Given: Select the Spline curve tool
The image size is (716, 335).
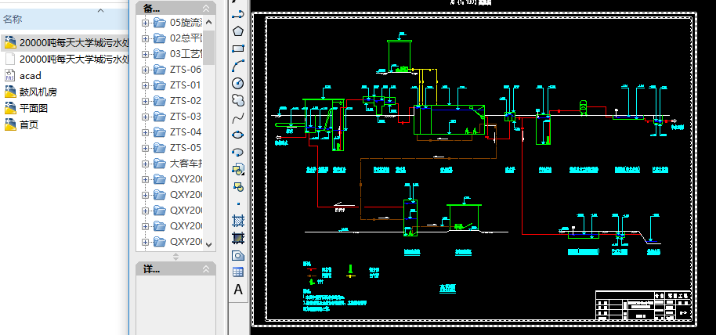Looking at the screenshot, I should pos(238,117).
